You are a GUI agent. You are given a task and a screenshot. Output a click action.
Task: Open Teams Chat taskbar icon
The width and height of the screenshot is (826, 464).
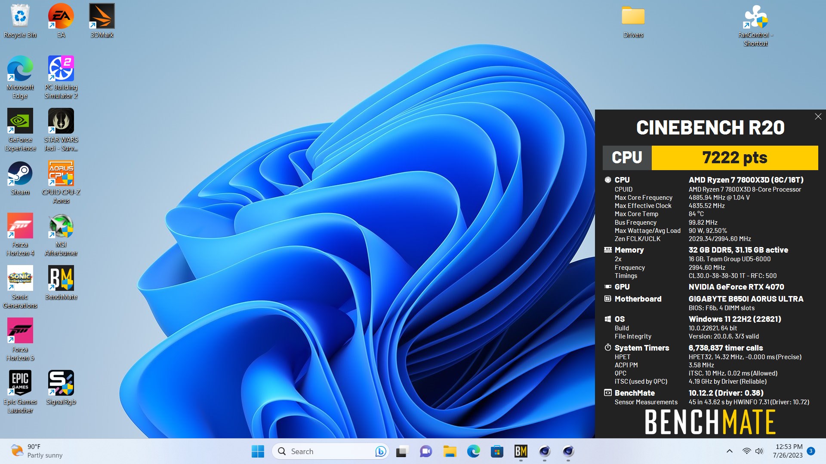click(426, 451)
